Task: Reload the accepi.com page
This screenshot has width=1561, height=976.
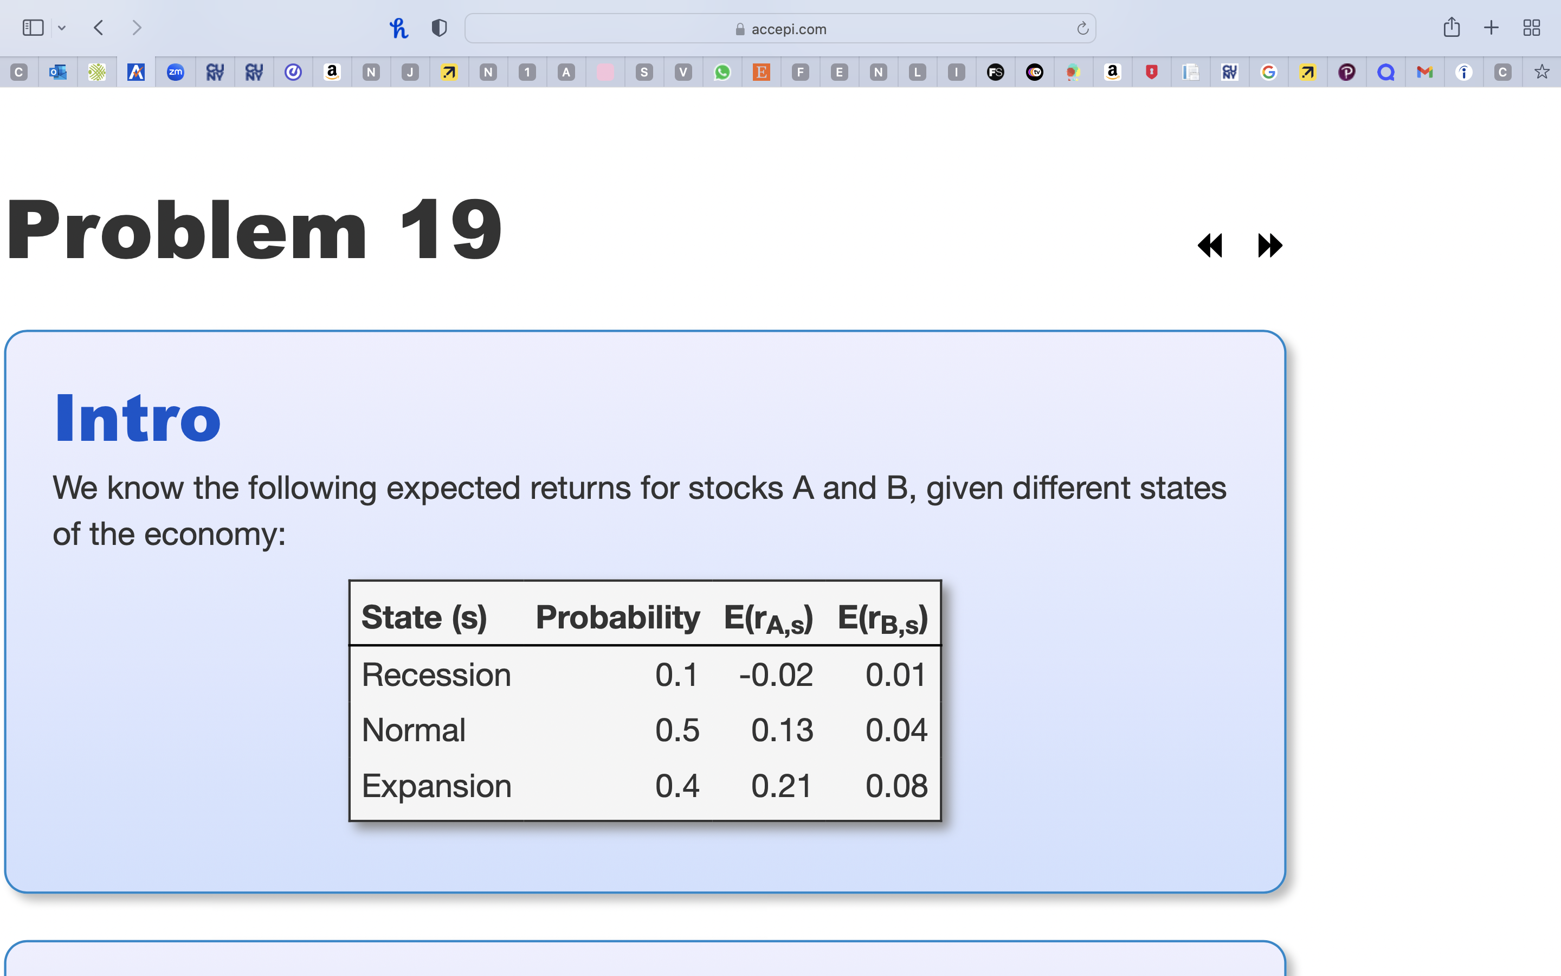Action: [x=1082, y=28]
